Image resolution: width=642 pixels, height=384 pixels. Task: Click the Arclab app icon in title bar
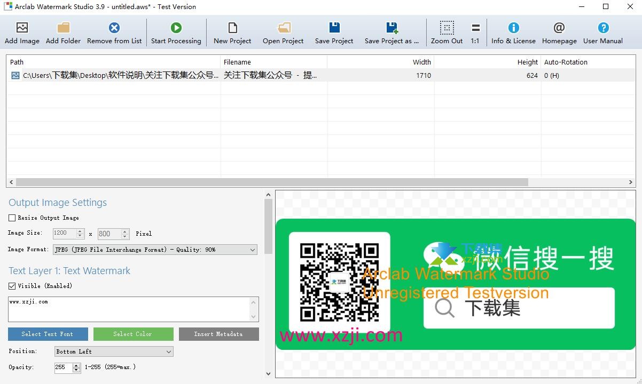(x=8, y=6)
